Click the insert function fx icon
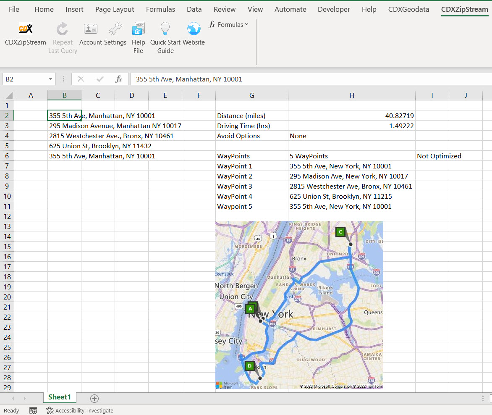The height and width of the screenshot is (415, 492). click(118, 79)
